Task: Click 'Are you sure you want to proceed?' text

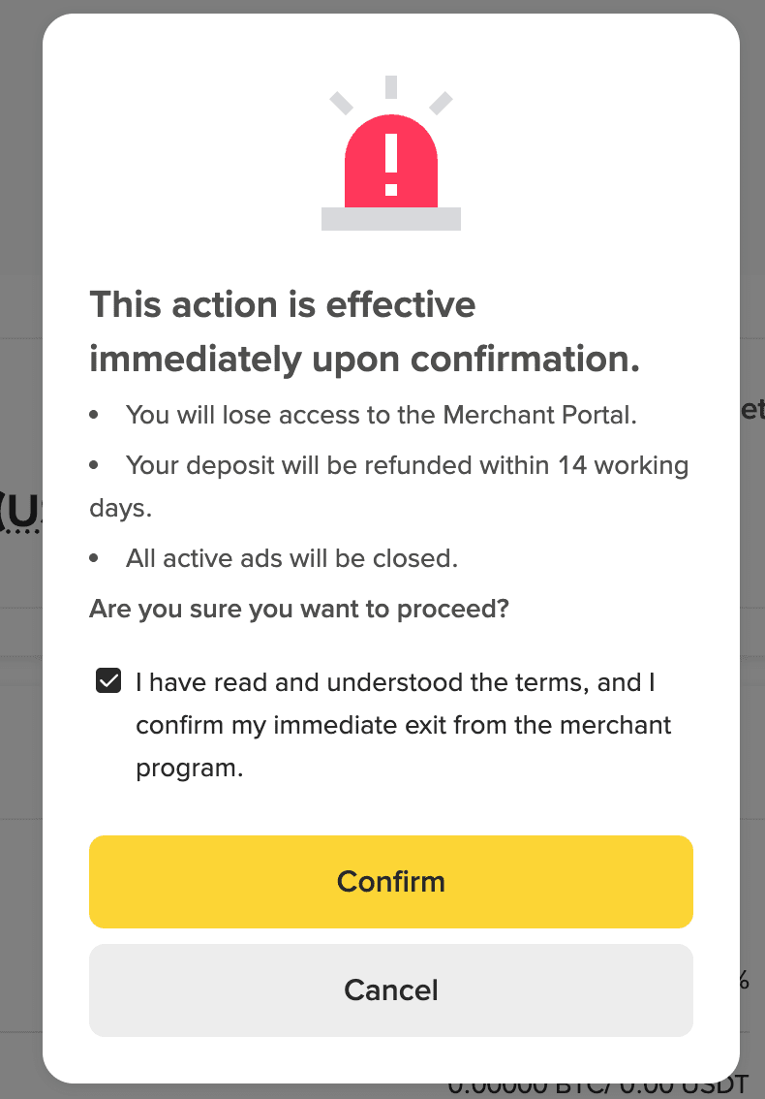Action: pos(299,610)
